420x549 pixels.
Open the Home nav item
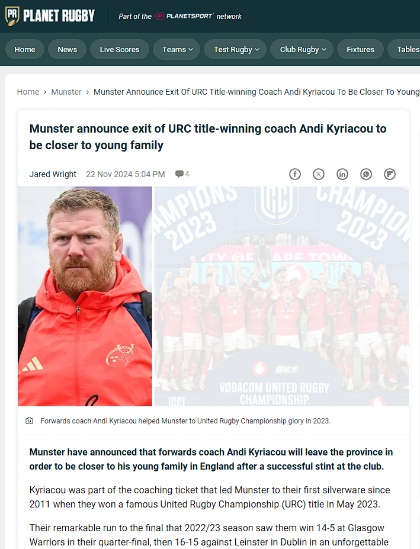pyautogui.click(x=25, y=49)
